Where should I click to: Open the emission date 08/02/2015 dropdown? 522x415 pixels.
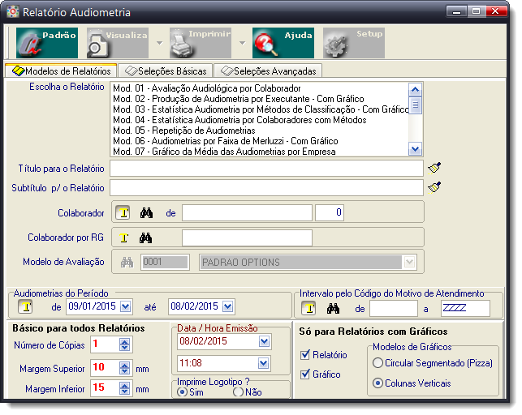(x=264, y=341)
